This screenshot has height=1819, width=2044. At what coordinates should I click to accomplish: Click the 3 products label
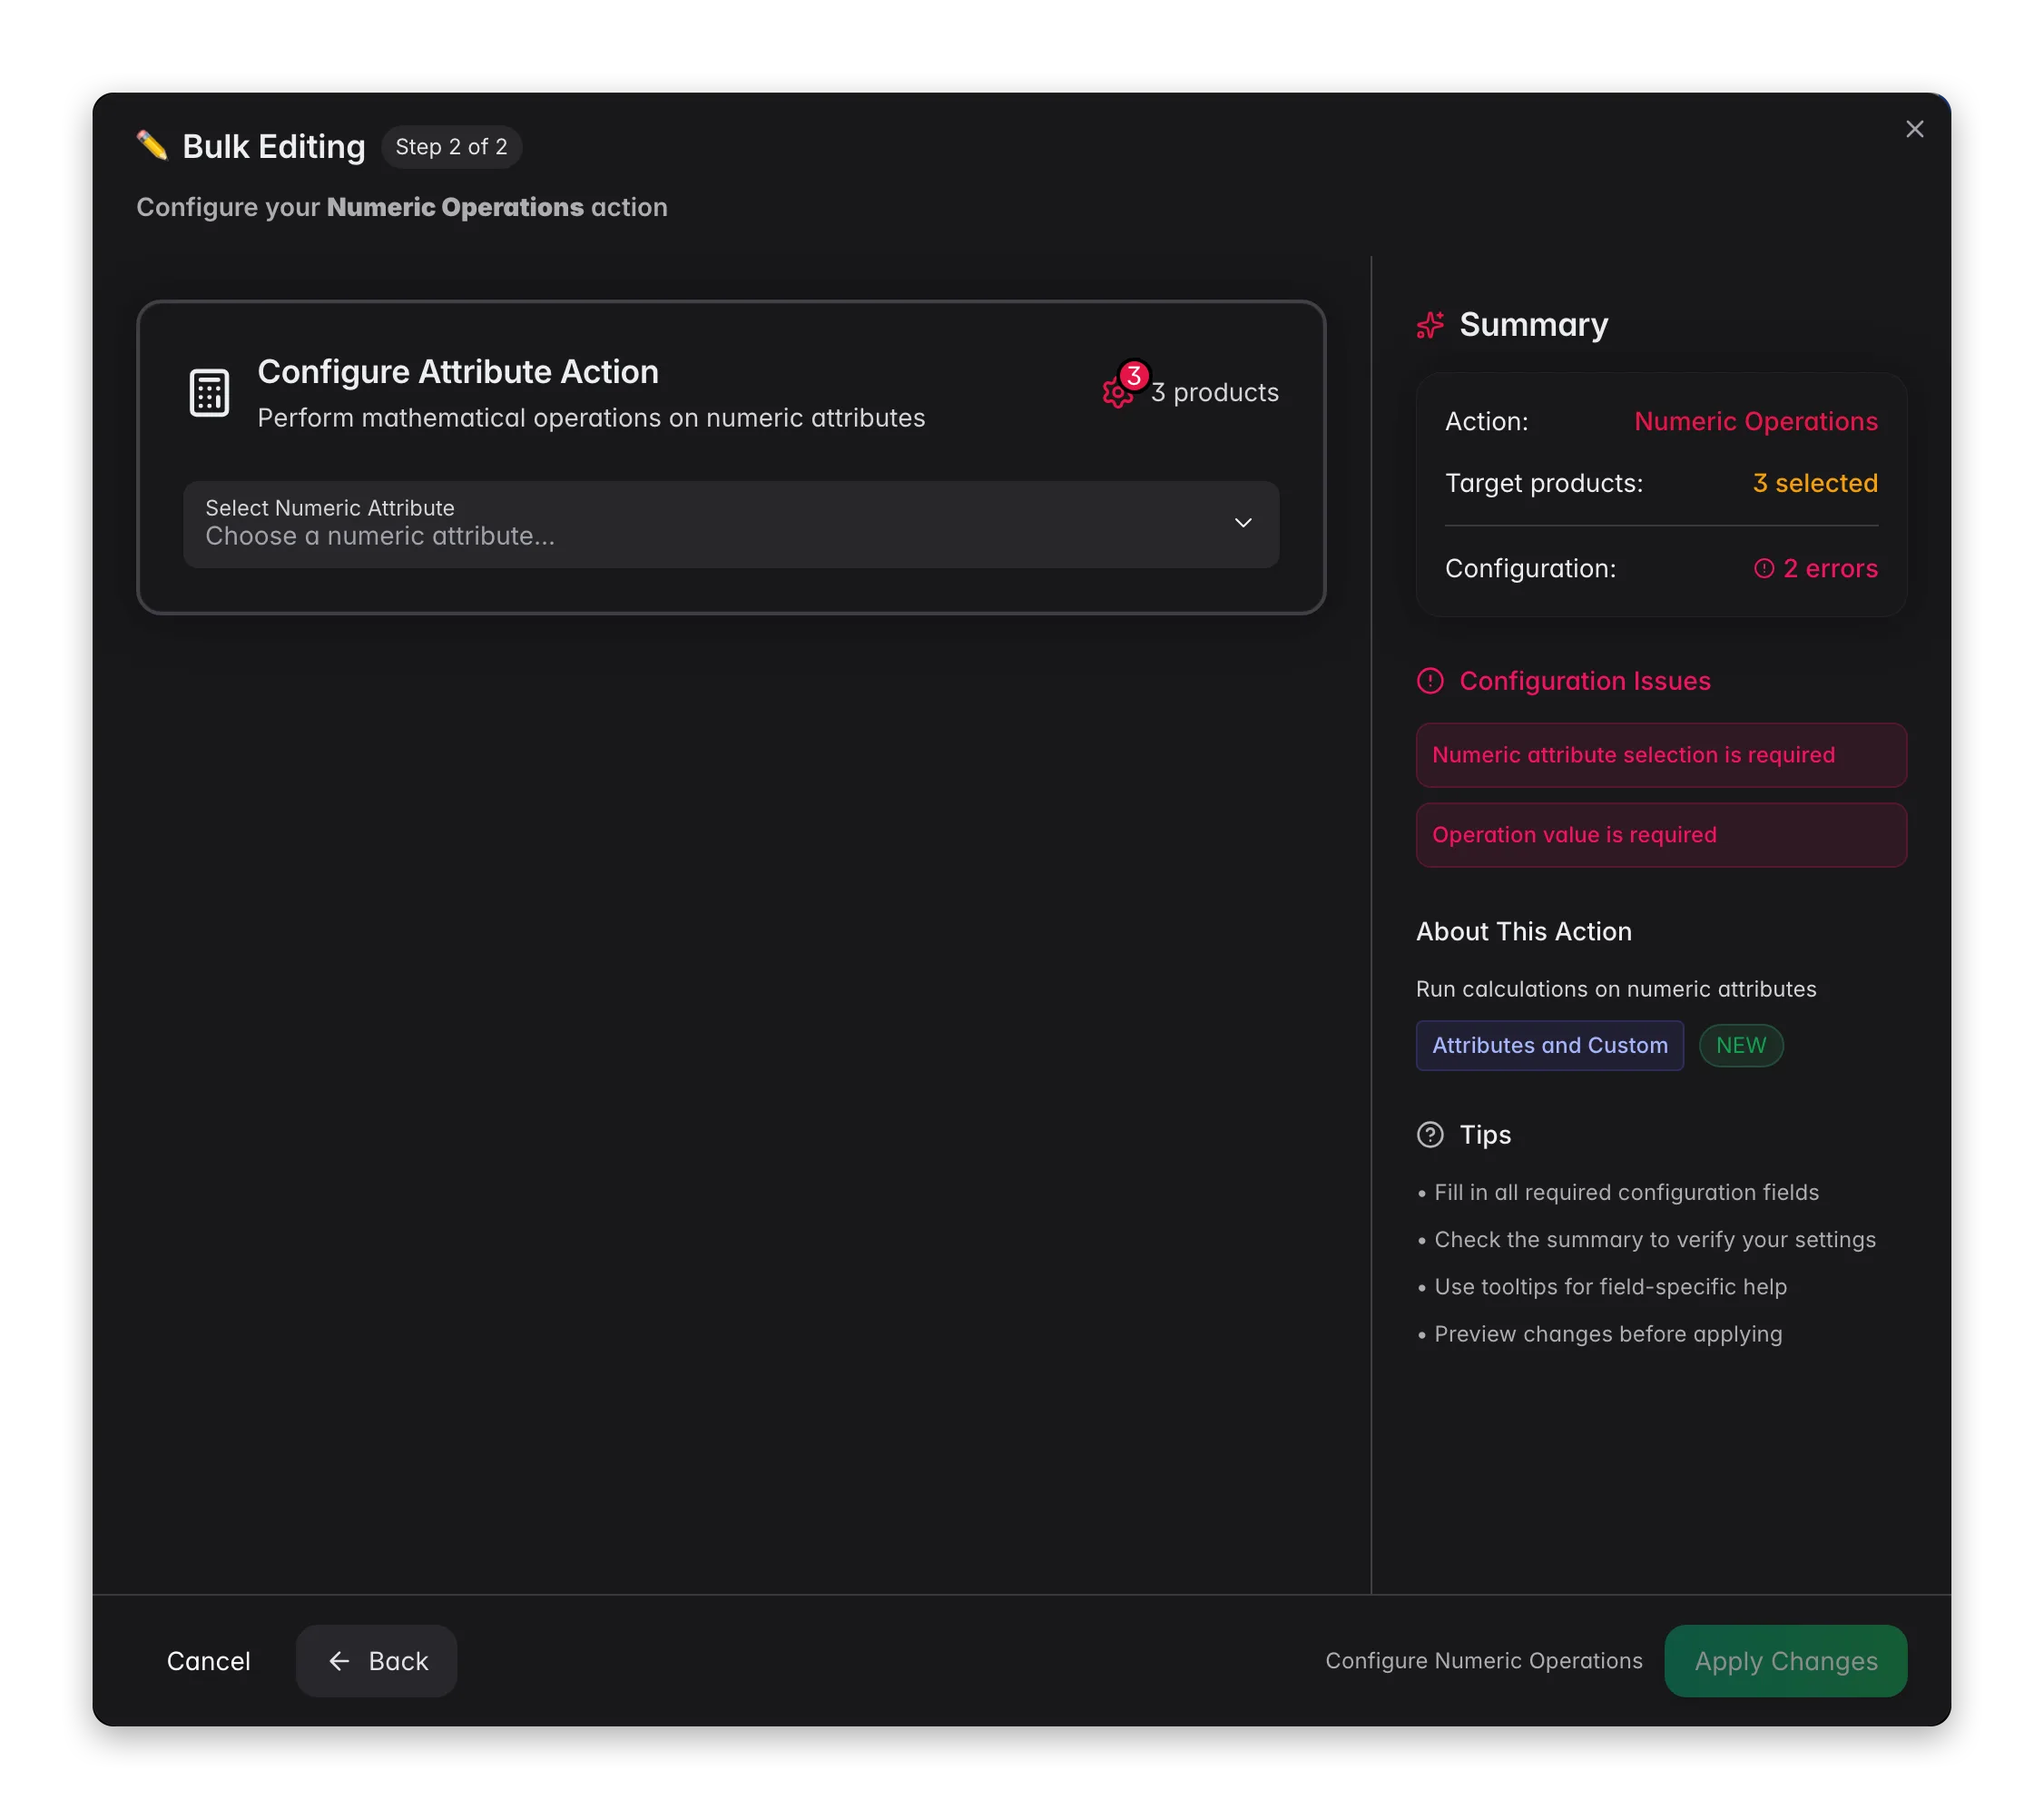tap(1214, 393)
